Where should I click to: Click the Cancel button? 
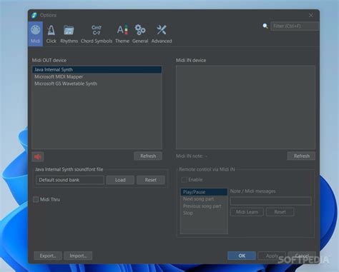click(302, 256)
